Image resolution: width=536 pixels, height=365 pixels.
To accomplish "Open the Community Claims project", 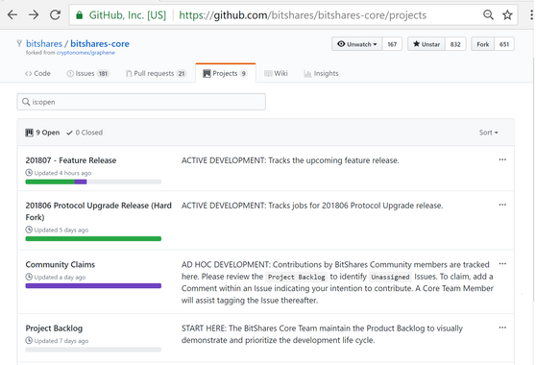I will tap(61, 264).
